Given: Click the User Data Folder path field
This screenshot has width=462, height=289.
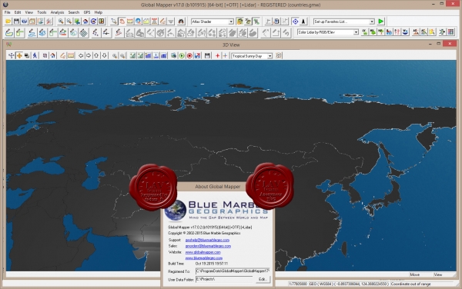Looking at the screenshot, I should (224, 279).
